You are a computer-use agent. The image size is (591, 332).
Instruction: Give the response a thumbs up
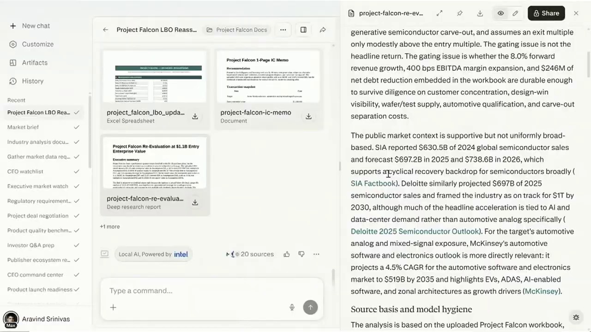click(287, 254)
